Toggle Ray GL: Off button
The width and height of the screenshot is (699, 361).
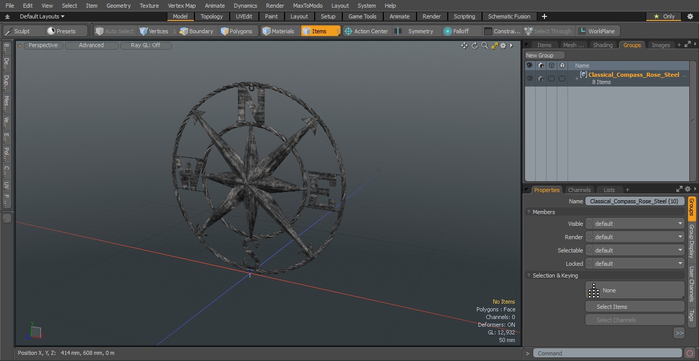pos(146,45)
